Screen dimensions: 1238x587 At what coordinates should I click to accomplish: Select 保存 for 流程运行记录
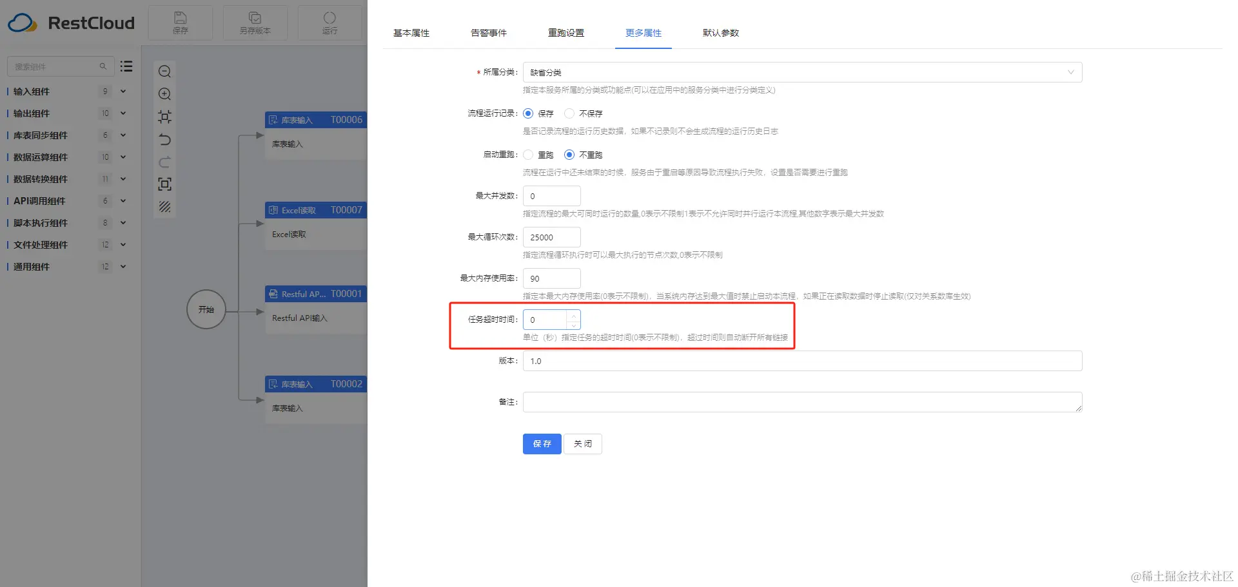tap(528, 113)
